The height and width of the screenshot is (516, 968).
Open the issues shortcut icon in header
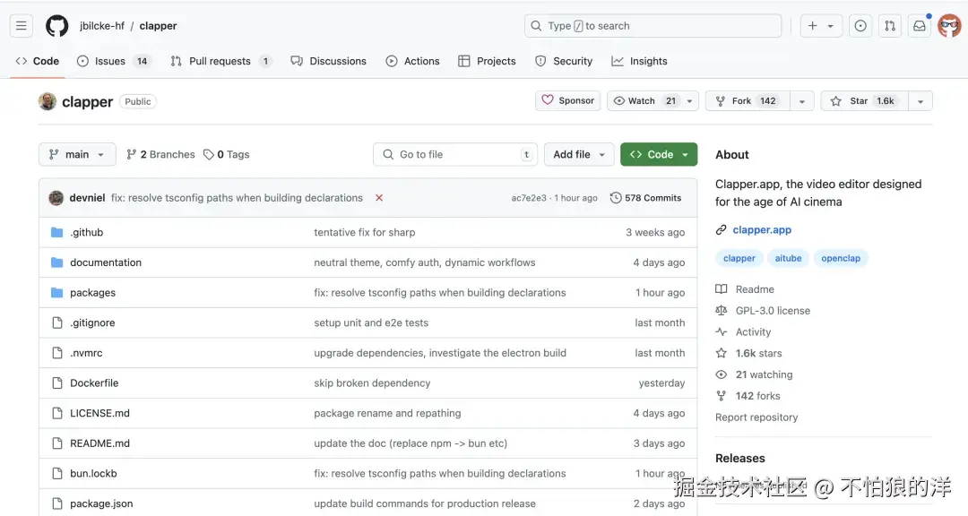860,26
